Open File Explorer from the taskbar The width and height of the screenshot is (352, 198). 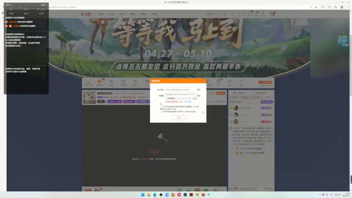pos(149,194)
